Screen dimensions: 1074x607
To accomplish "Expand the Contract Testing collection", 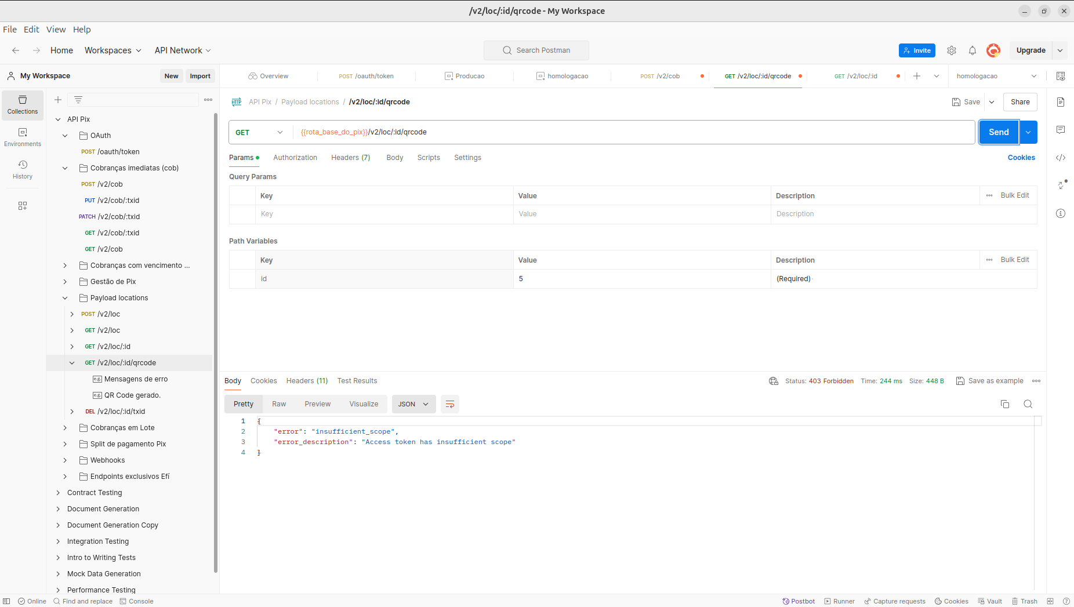I will tap(58, 493).
